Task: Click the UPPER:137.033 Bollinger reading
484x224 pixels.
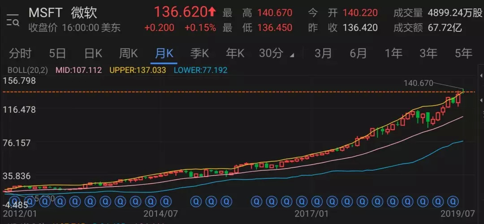Action: coord(138,70)
